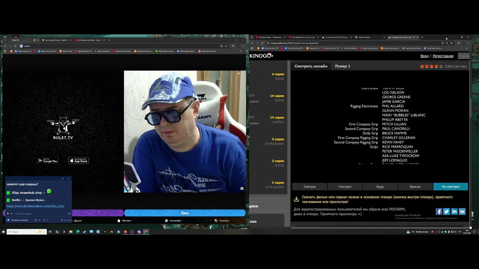
Task: Click Регистрация link
Action: [443, 56]
